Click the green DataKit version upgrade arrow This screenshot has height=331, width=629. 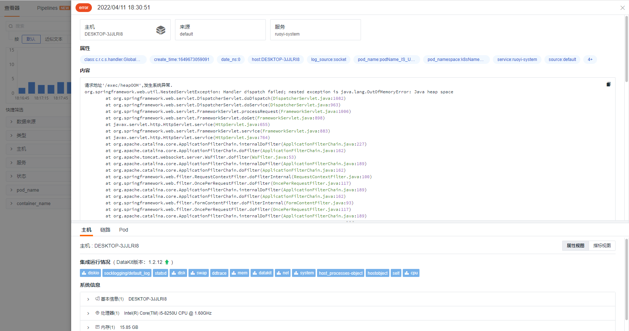tap(167, 262)
